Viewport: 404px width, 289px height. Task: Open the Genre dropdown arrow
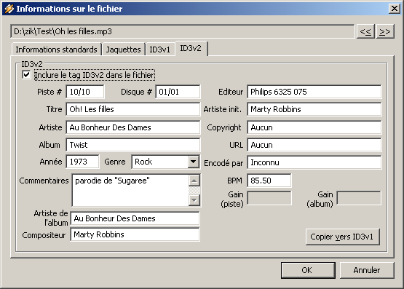[193, 162]
